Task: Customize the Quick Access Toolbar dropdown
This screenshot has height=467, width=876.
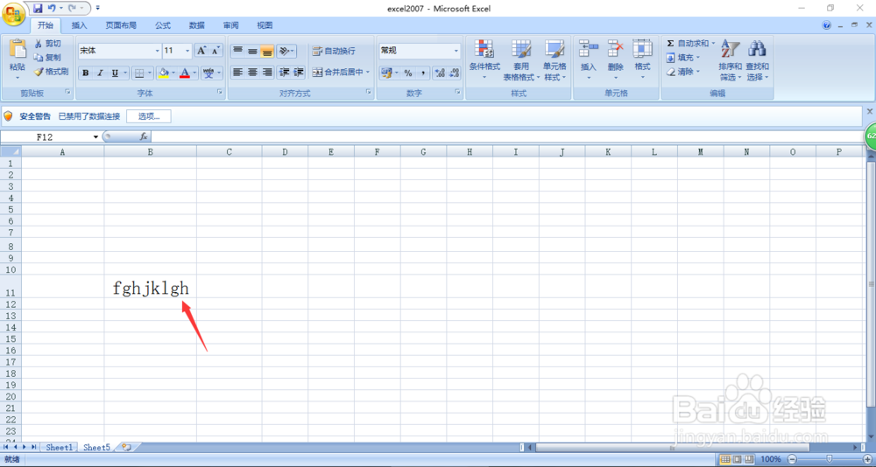Action: tap(98, 9)
